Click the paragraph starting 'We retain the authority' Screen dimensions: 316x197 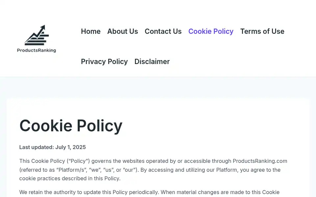[149, 193]
